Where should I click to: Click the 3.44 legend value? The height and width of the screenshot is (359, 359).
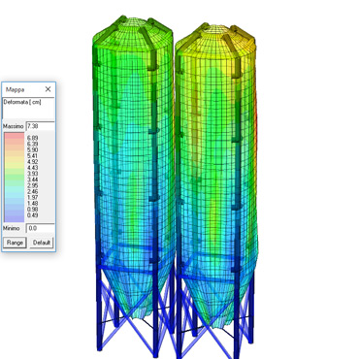click(33, 179)
